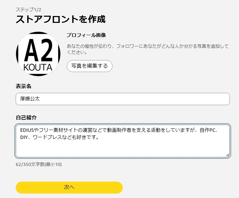The width and height of the screenshot is (239, 198).
Task: Focus the 表示名 input field
Action: coord(123,99)
